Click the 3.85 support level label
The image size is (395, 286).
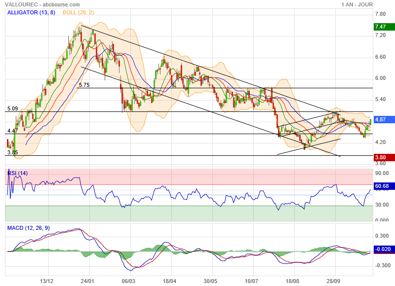click(13, 152)
